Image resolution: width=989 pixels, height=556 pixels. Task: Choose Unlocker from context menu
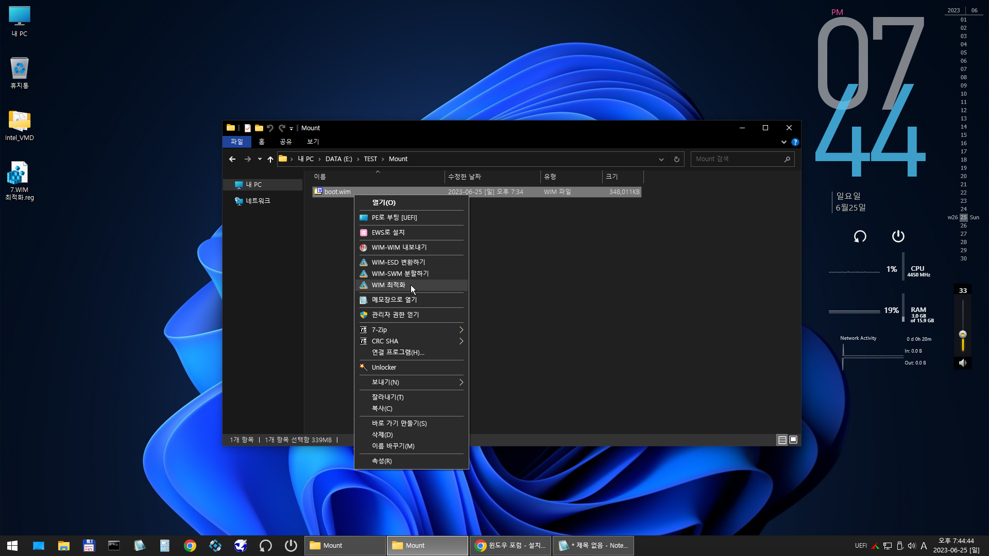click(x=412, y=368)
